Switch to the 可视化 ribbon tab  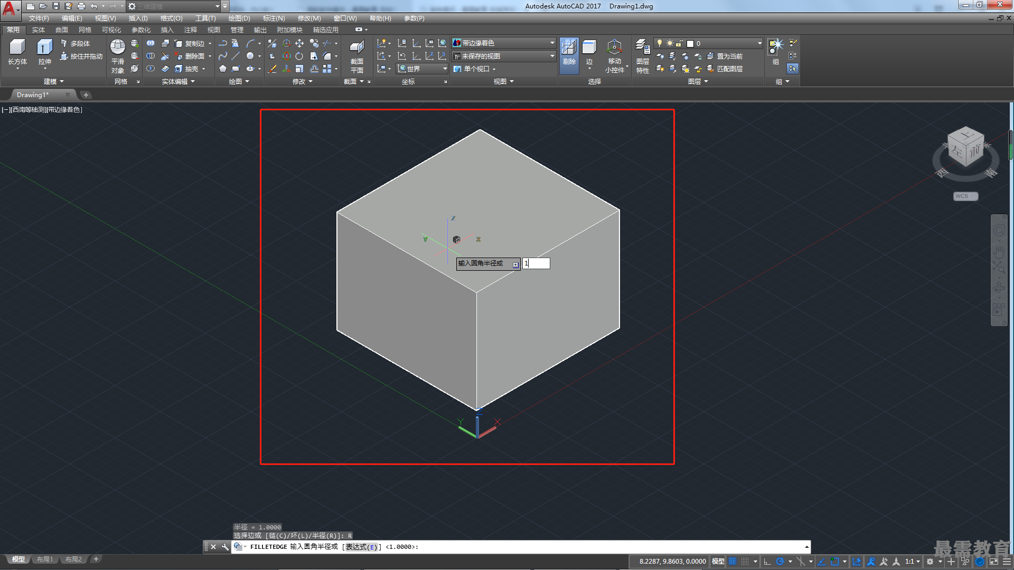click(111, 30)
